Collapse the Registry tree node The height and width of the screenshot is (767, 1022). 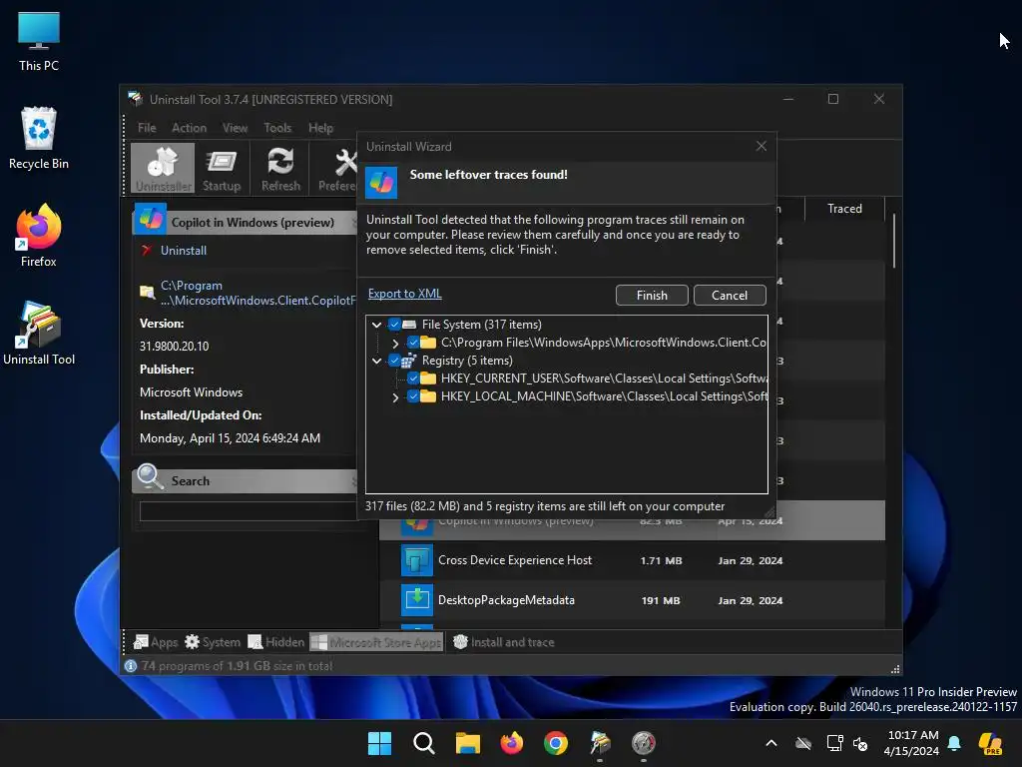(x=376, y=360)
